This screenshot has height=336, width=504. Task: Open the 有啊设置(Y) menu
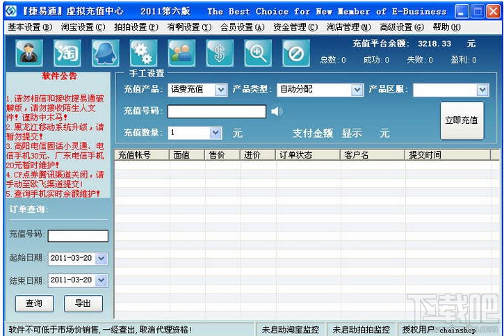pos(189,27)
